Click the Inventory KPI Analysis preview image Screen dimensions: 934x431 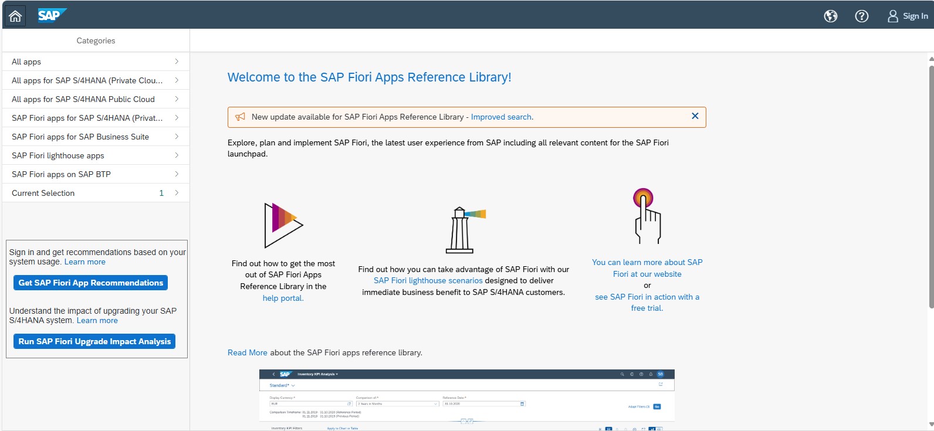point(466,399)
